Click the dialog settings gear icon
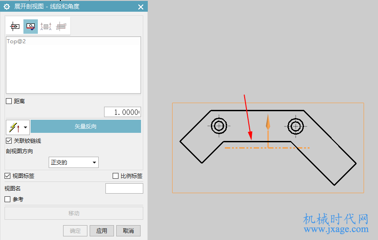This screenshot has width=378, height=240. click(x=7, y=6)
